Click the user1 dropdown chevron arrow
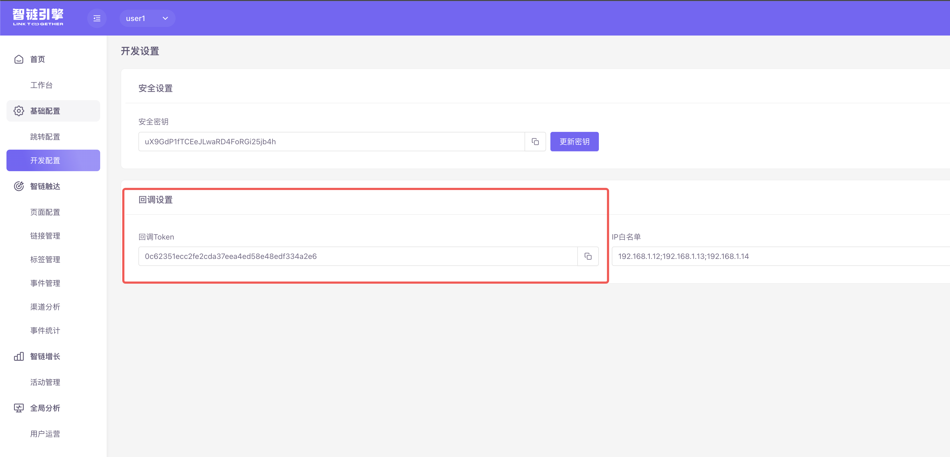This screenshot has width=950, height=457. tap(165, 18)
